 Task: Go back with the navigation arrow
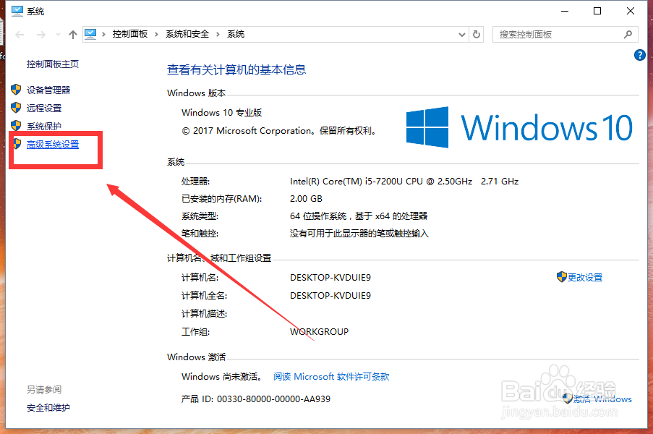pos(20,35)
